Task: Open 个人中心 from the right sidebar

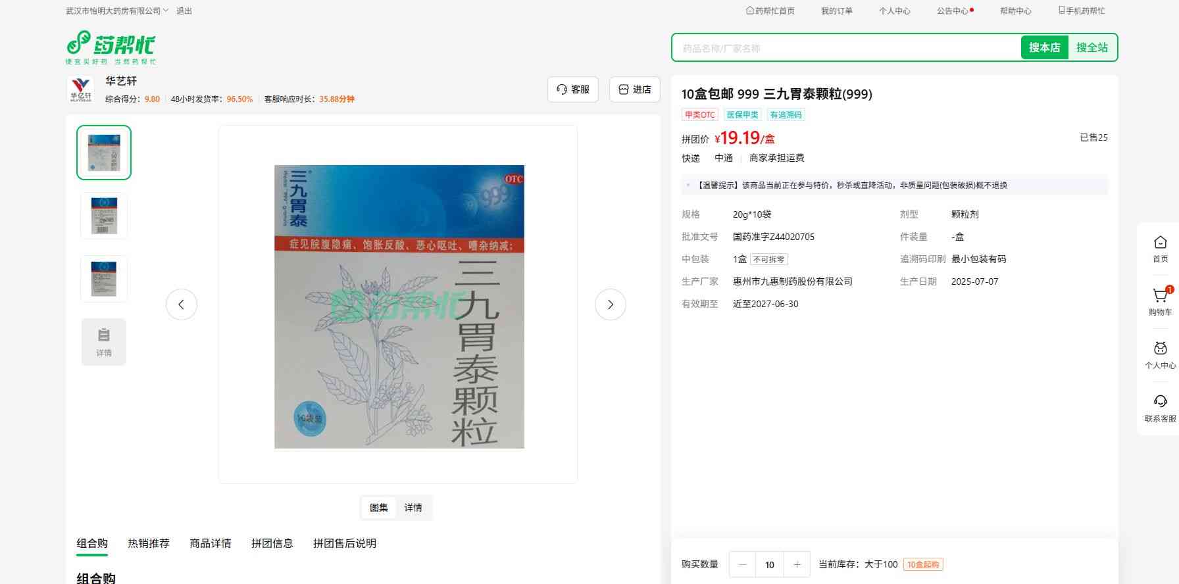Action: coord(1160,354)
